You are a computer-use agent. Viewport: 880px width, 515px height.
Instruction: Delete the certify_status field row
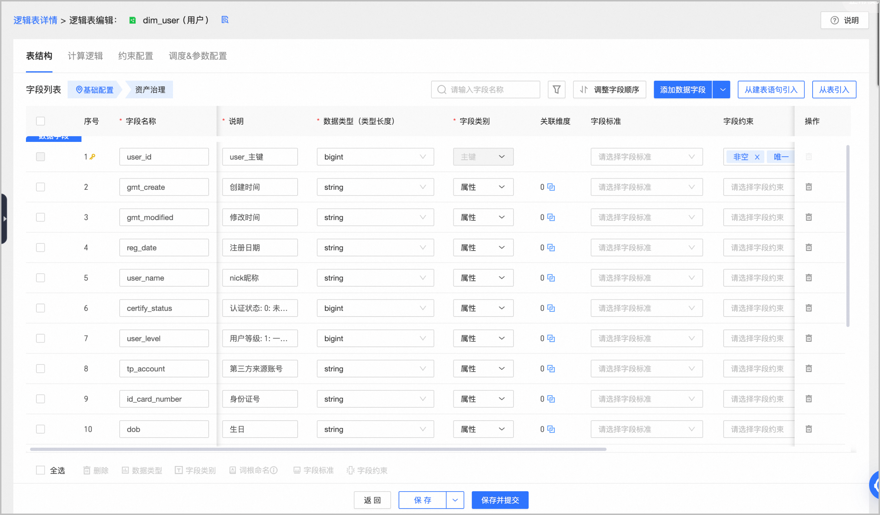(x=809, y=308)
